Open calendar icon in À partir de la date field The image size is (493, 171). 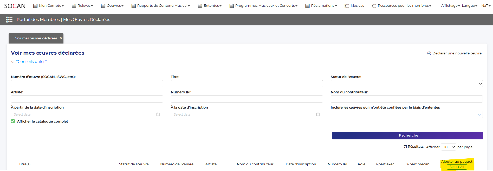tap(158, 114)
